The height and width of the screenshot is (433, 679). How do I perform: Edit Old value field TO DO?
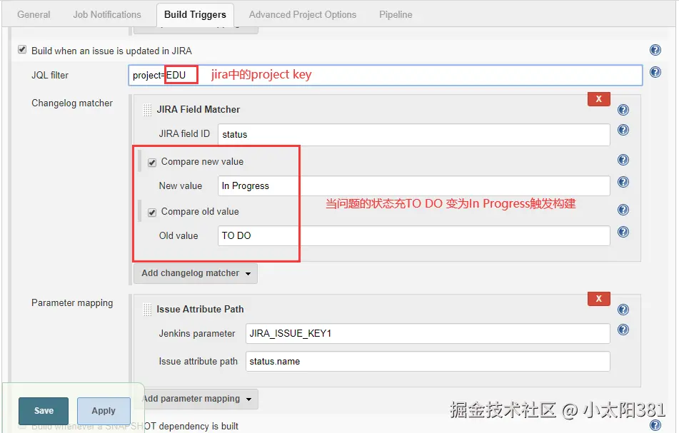[x=414, y=235]
